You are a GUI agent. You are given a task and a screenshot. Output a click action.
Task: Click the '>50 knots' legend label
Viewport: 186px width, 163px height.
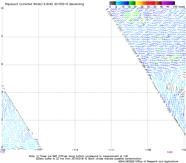(179, 7)
